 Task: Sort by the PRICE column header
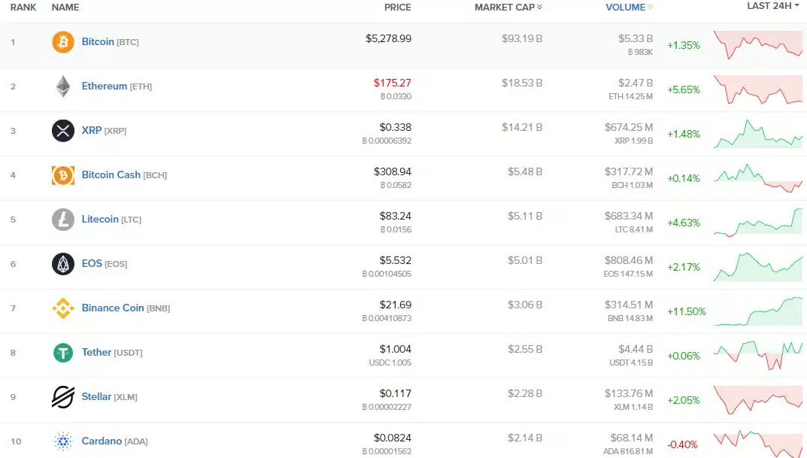tap(397, 8)
